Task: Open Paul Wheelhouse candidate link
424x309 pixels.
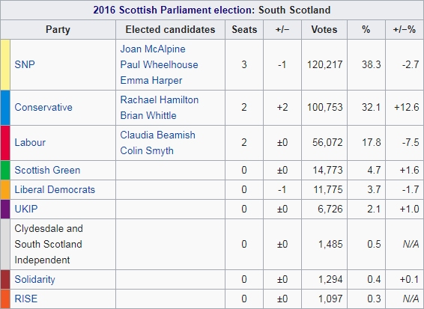Action: click(x=159, y=64)
